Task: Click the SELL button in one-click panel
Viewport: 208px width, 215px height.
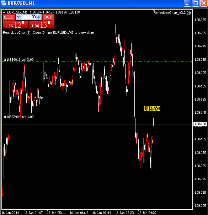Action: point(9,17)
